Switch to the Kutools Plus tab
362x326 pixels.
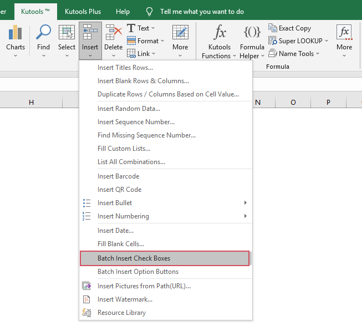coord(83,12)
